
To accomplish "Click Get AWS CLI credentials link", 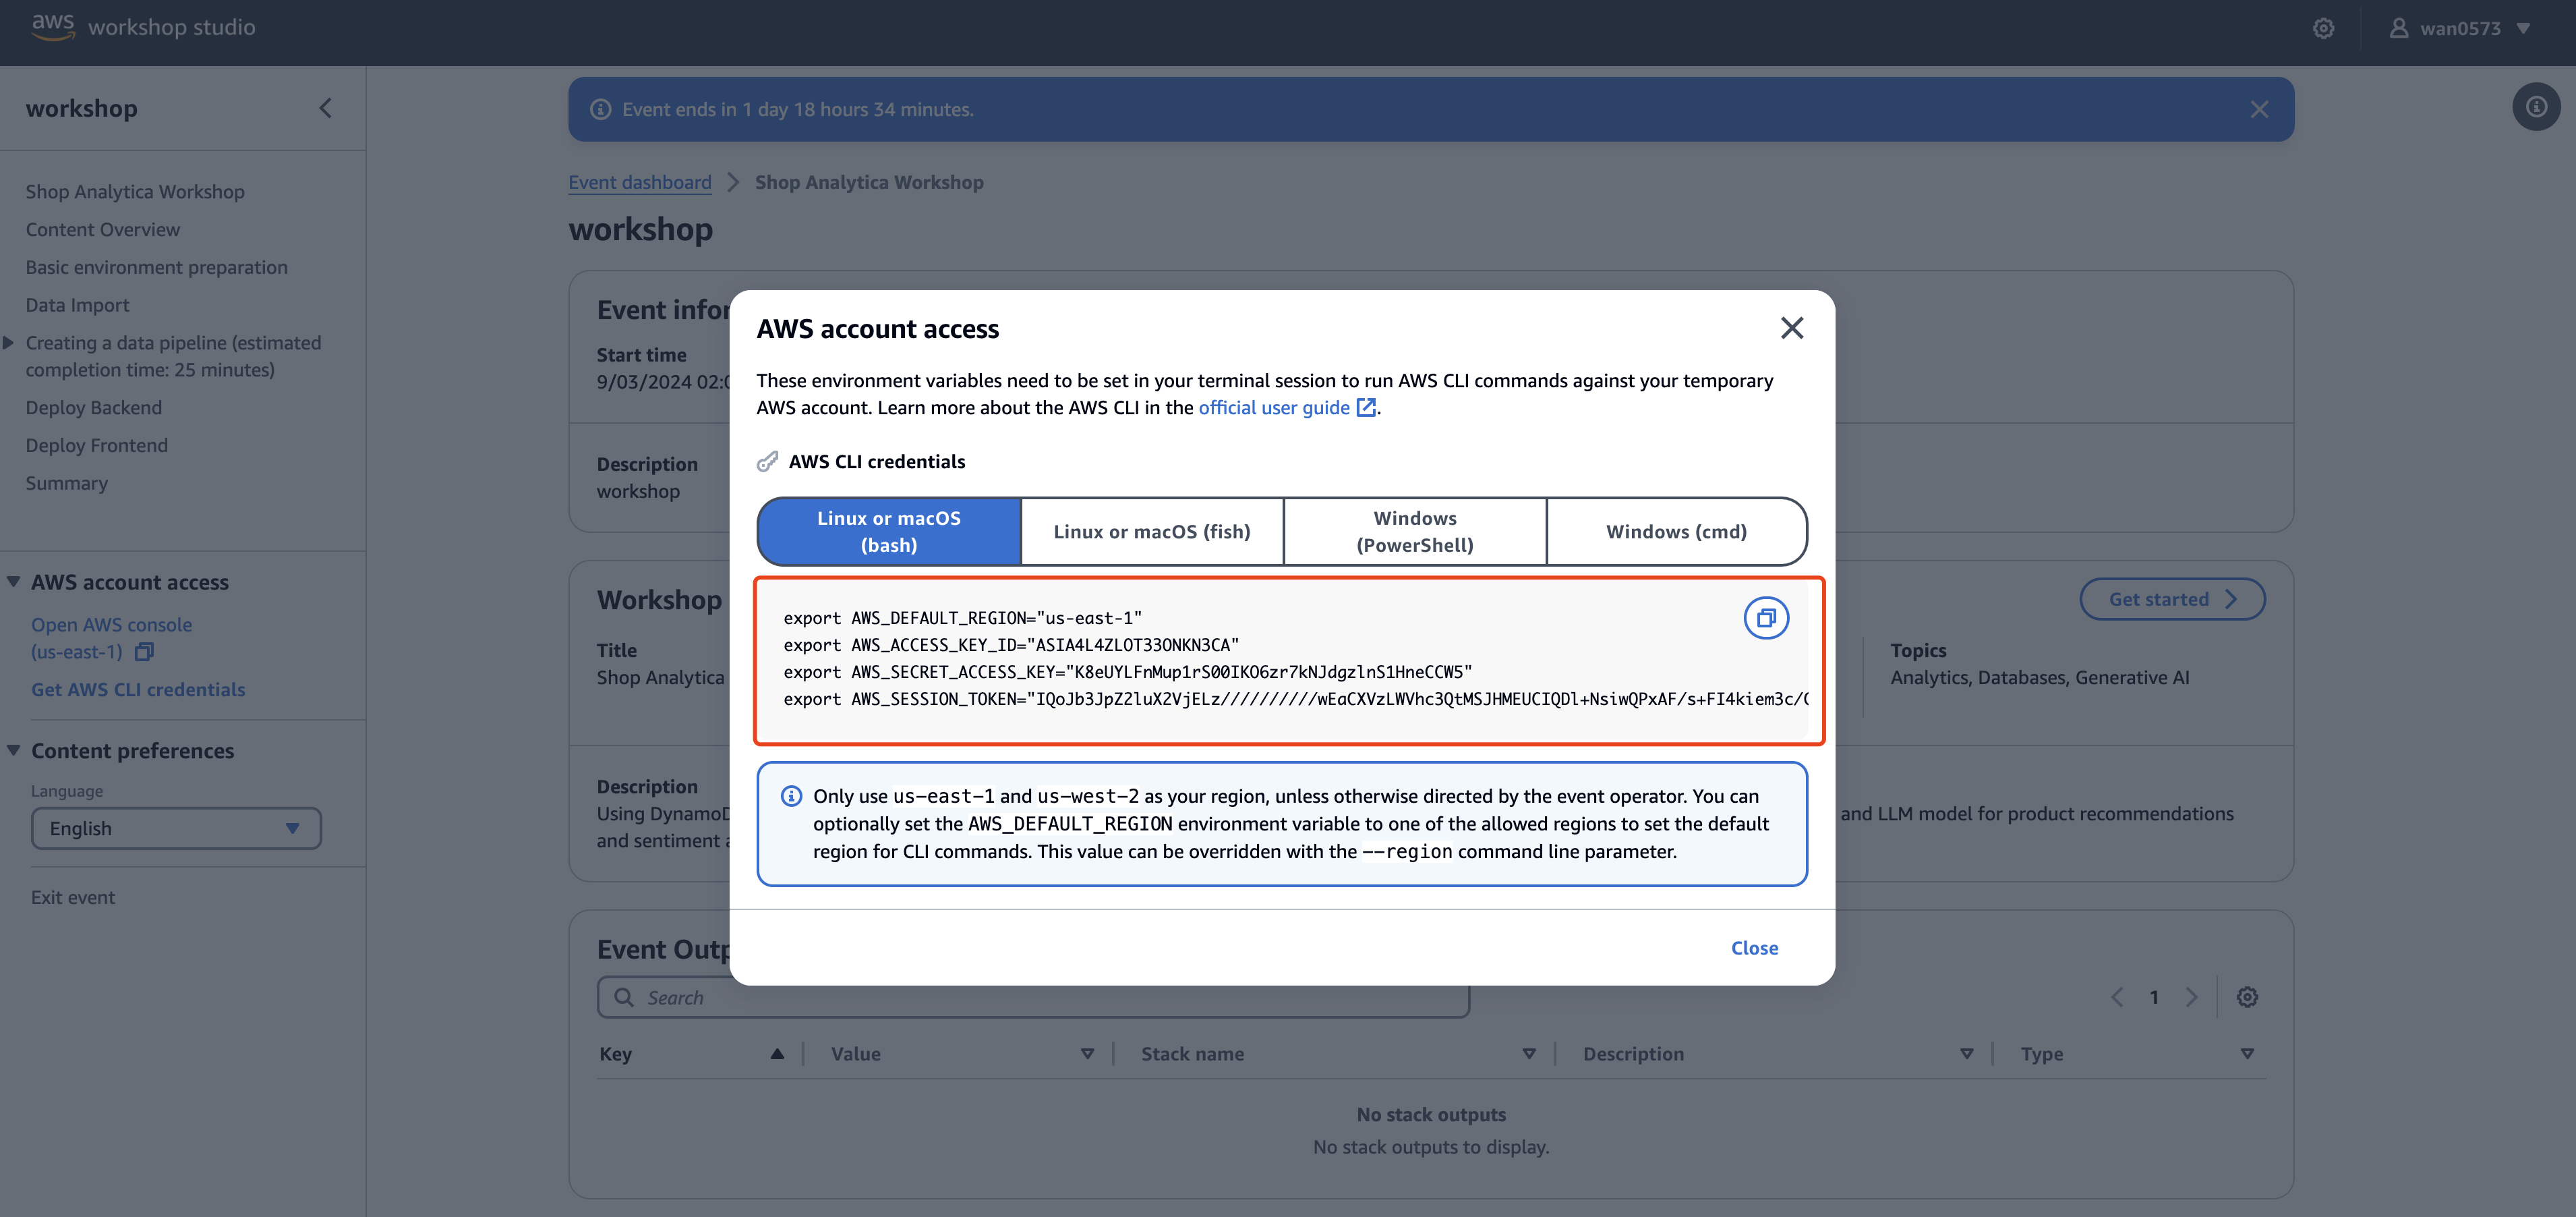I will [x=138, y=689].
